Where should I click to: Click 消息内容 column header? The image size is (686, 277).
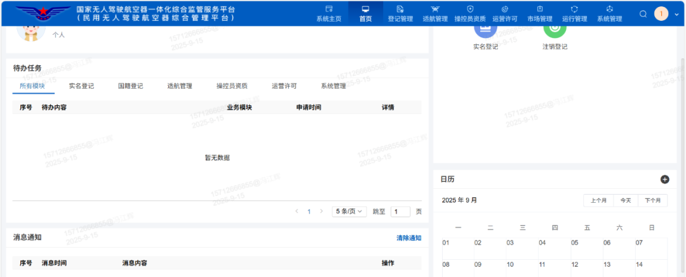point(134,263)
